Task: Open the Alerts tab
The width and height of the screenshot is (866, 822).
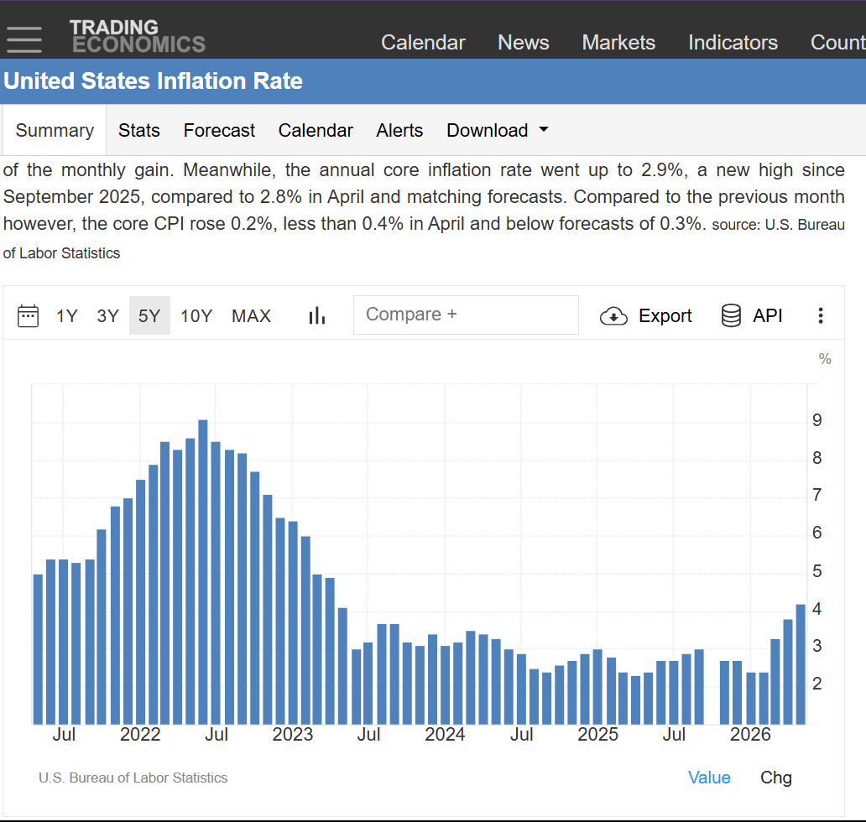Action: click(399, 130)
